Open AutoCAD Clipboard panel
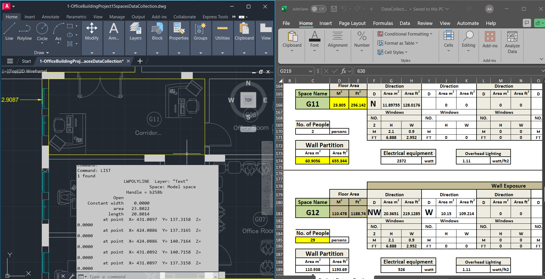The height and width of the screenshot is (279, 545). 244,38
